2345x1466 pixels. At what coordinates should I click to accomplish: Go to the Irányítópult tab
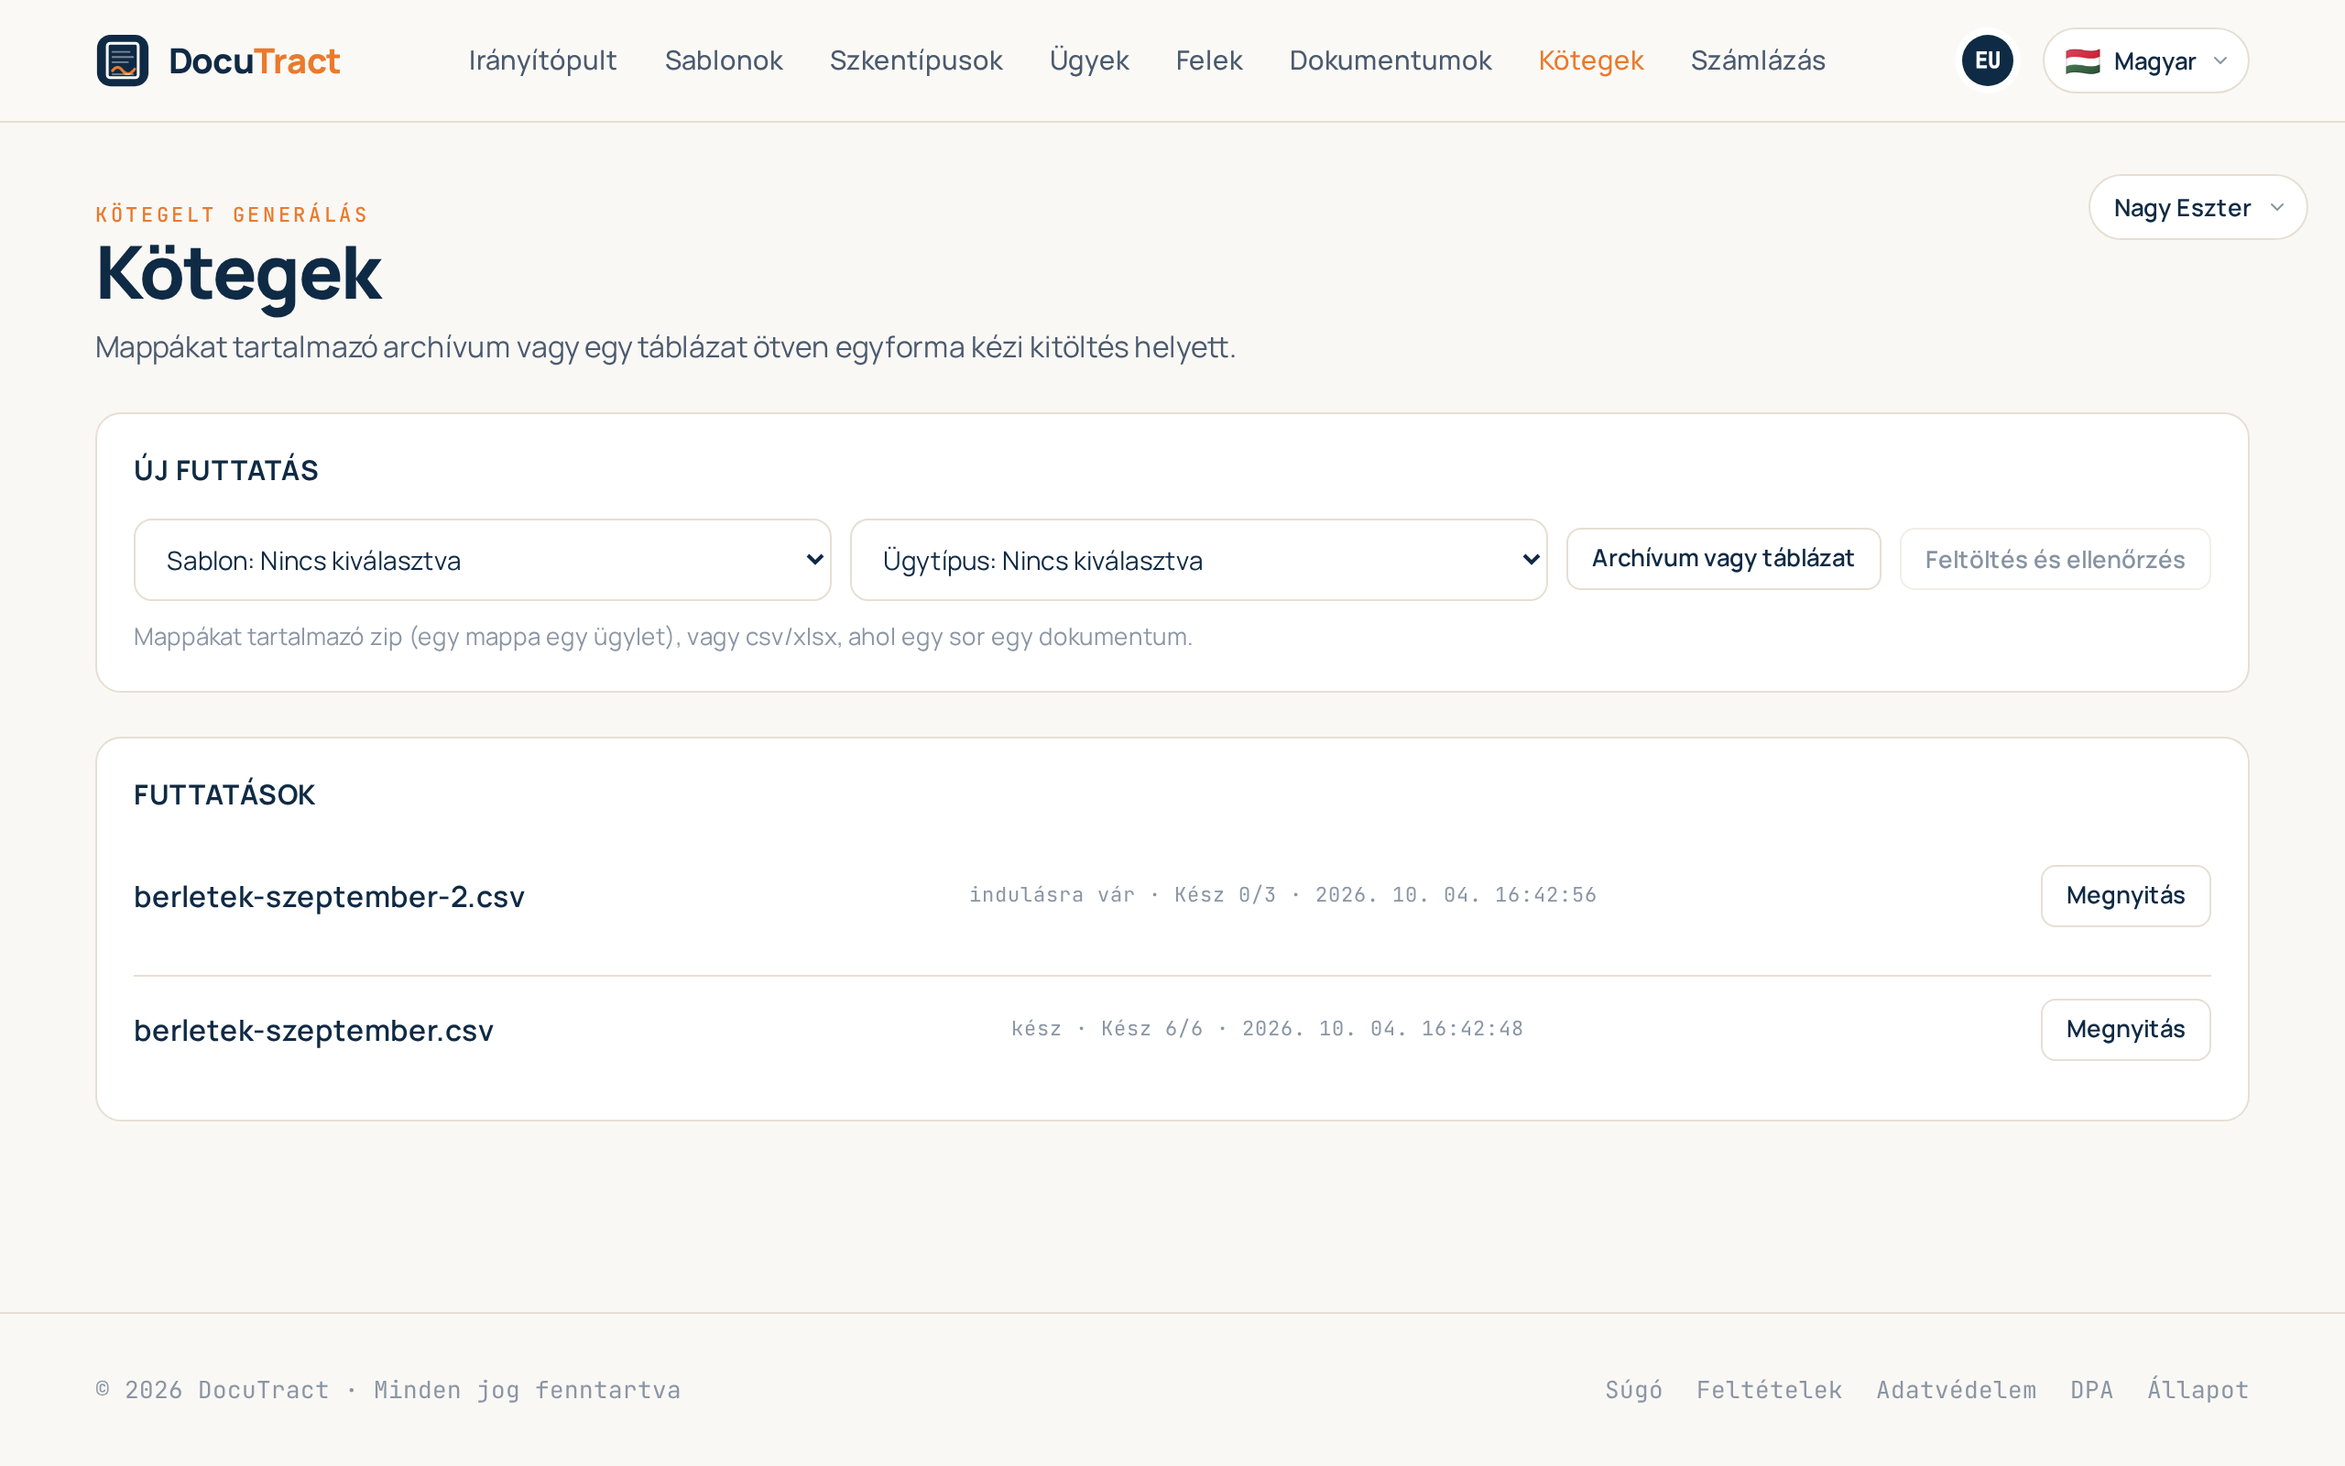point(542,60)
